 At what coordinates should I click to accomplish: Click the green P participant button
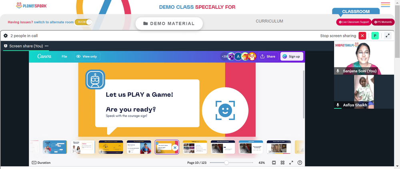point(375,36)
